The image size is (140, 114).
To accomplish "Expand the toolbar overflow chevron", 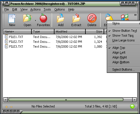I will pos(135,15).
